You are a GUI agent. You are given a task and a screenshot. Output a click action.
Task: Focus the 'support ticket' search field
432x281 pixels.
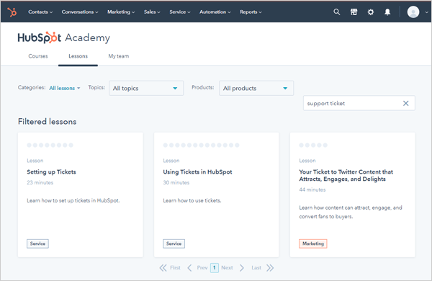359,104
